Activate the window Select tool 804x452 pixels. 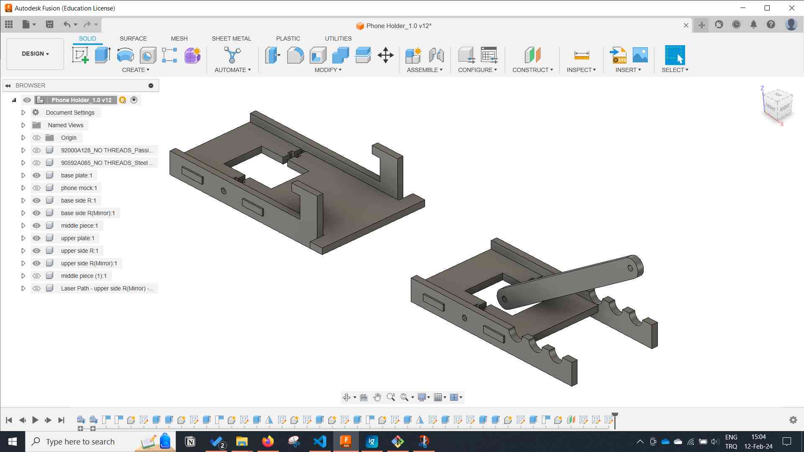[x=675, y=55]
